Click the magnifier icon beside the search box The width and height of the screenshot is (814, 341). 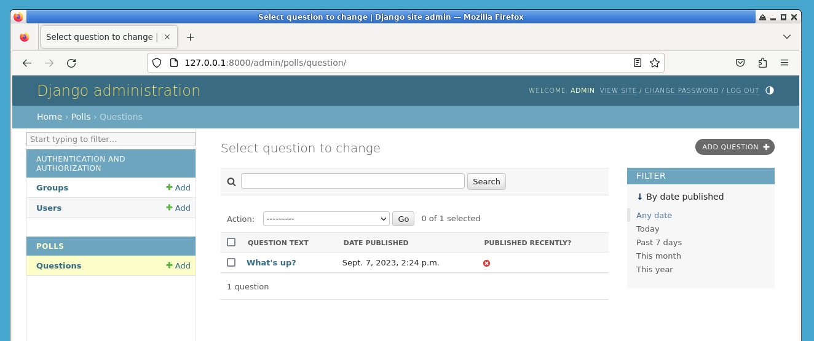pos(232,182)
